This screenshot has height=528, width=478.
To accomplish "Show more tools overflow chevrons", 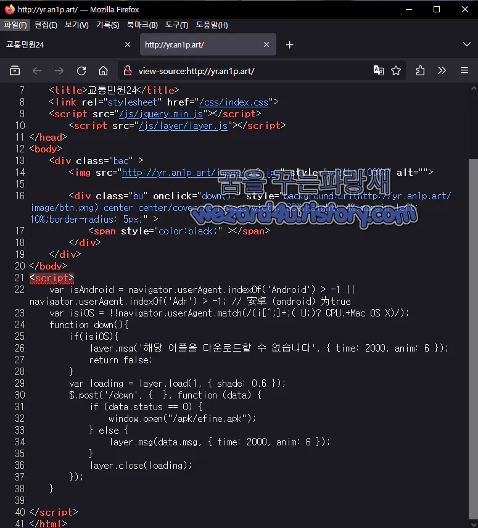I will pos(442,70).
